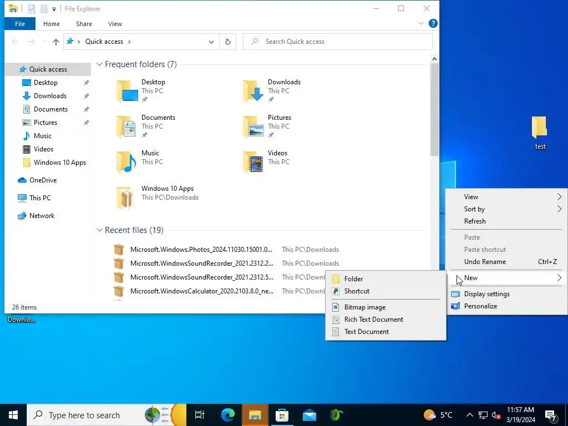
Task: Open the Desktop folder icon in Frequent folders
Action: [x=127, y=91]
